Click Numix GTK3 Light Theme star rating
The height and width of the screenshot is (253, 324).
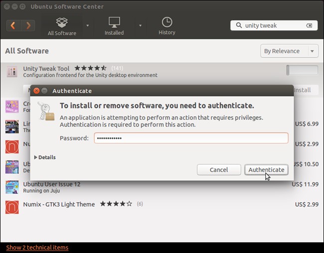[116, 204]
